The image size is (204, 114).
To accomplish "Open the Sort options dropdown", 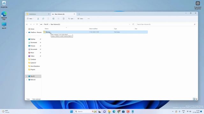I will pos(71,19).
